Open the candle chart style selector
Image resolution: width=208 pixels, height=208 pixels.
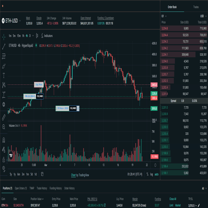(x=37, y=36)
